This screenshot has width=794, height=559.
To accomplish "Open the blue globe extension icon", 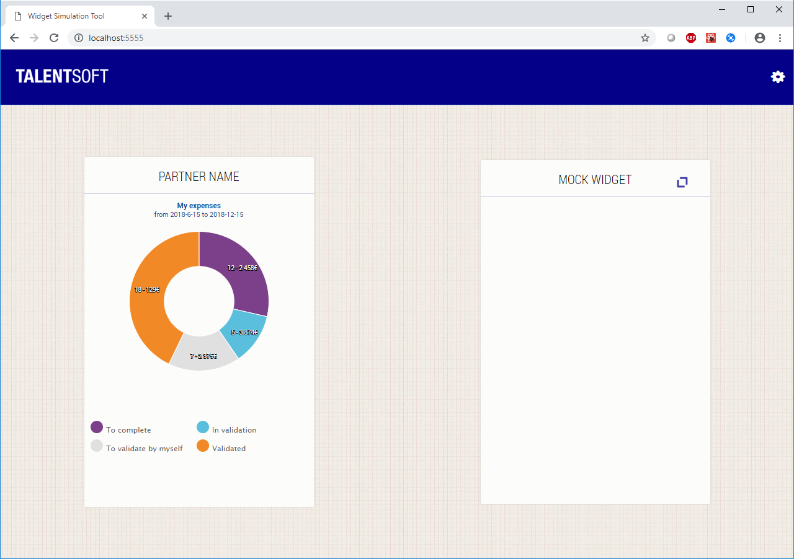I will coord(731,38).
